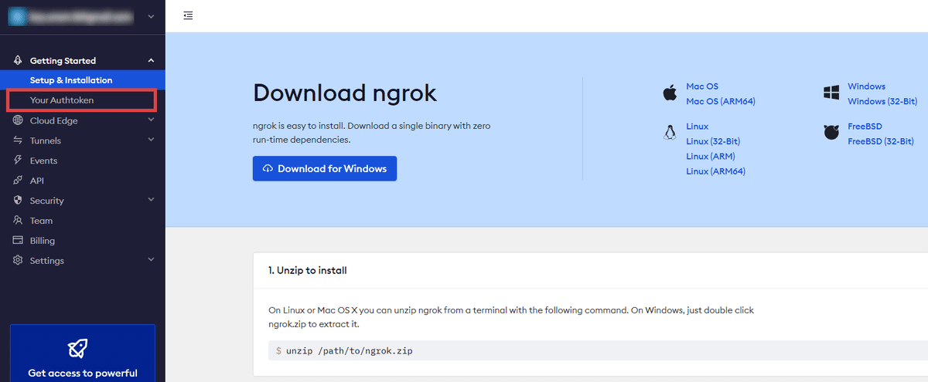The height and width of the screenshot is (382, 928).
Task: Select Setup & Installation in sidebar
Action: pyautogui.click(x=83, y=80)
